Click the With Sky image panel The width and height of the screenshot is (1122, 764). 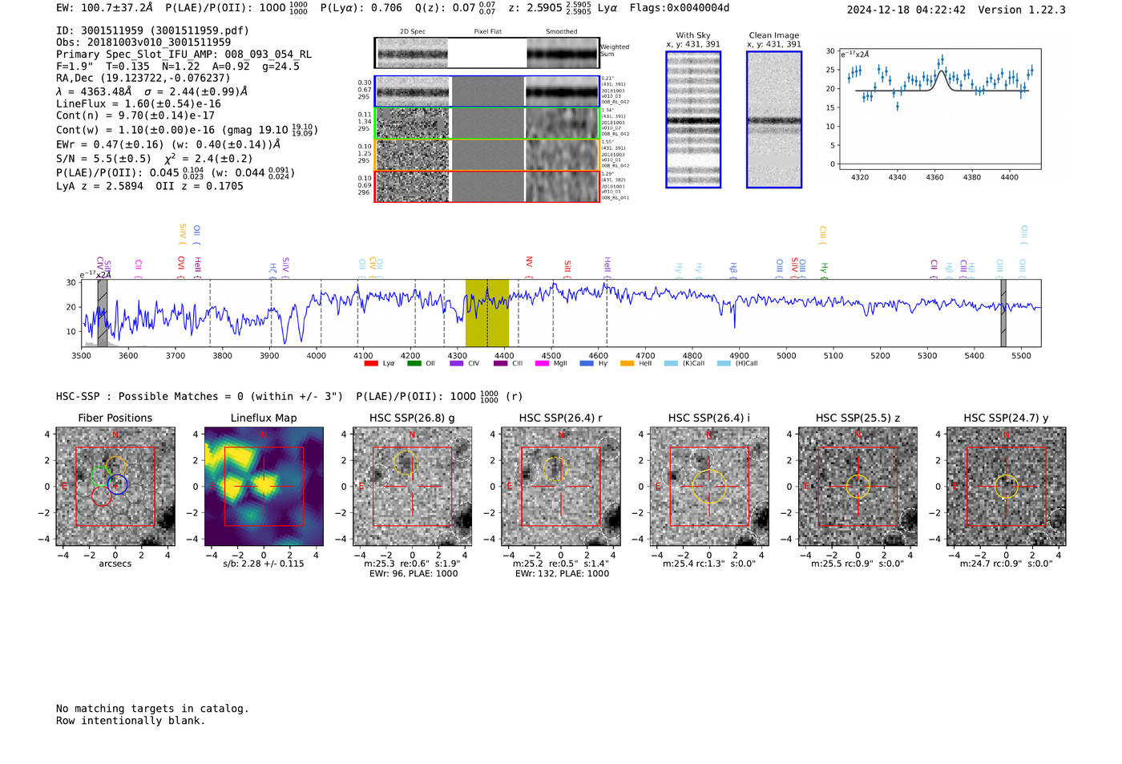[x=693, y=119]
